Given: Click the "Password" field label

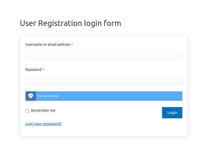Looking at the screenshot, I should [33, 70].
